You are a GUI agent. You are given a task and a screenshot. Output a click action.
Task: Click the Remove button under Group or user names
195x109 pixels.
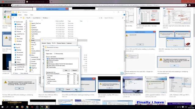coord(74,70)
